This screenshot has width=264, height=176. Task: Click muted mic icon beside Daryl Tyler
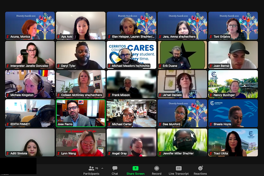59,66
